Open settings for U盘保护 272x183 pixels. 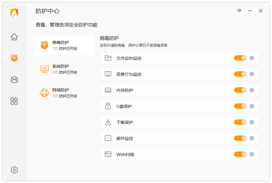point(252,106)
